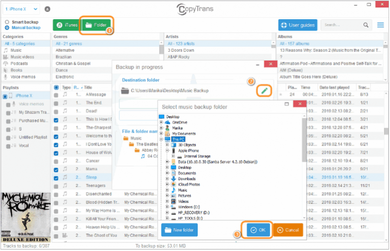
Task: Select This PC in folder tree
Action: click(x=179, y=139)
